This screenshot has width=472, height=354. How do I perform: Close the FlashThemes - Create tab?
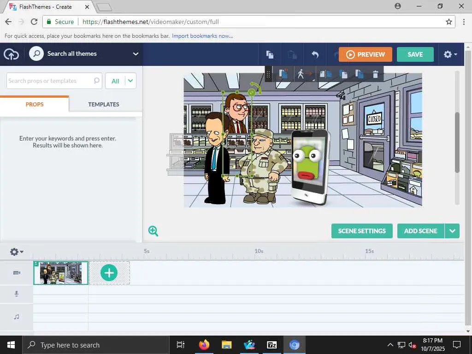(87, 6)
